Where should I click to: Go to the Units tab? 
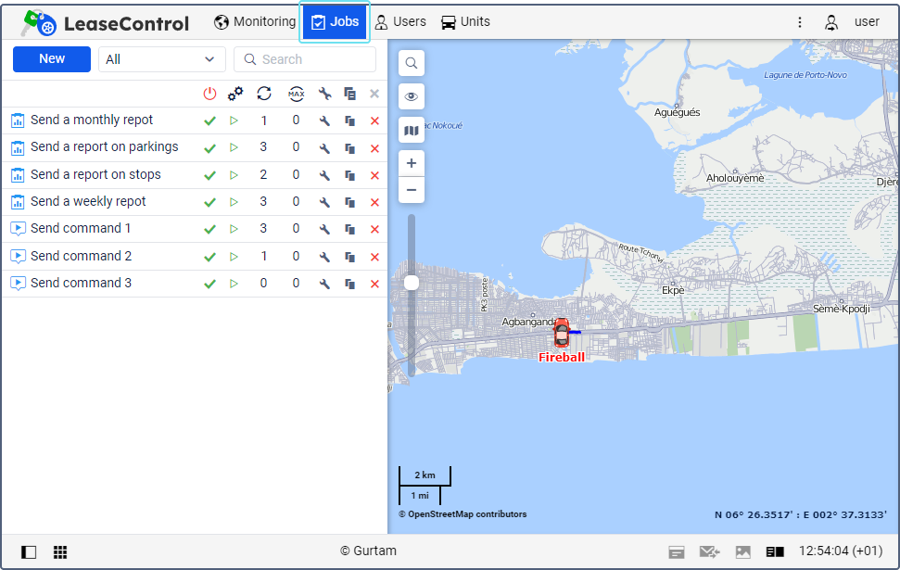465,21
